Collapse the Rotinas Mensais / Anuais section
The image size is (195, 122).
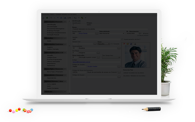[65, 81]
